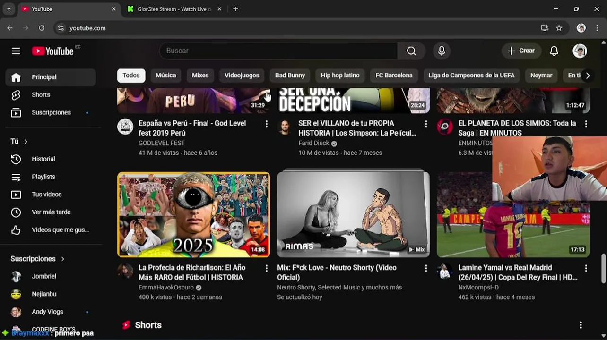Viewport: 607px width, 340px height.
Task: Open options for EL PLANETA DE LOS SIMIOS video
Action: [x=586, y=124]
